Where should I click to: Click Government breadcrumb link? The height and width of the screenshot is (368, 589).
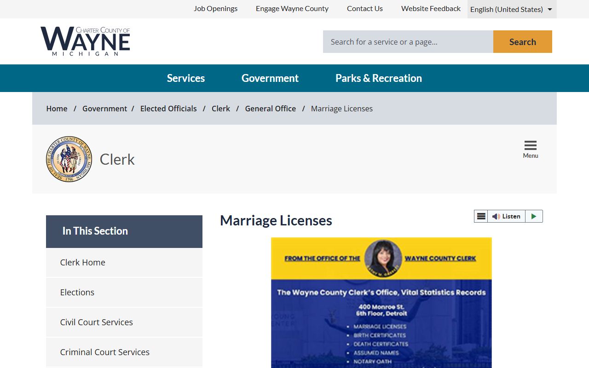coord(104,109)
